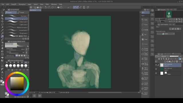Open the Window menu
Viewport: 183px width, 103px height.
(x=54, y=4)
